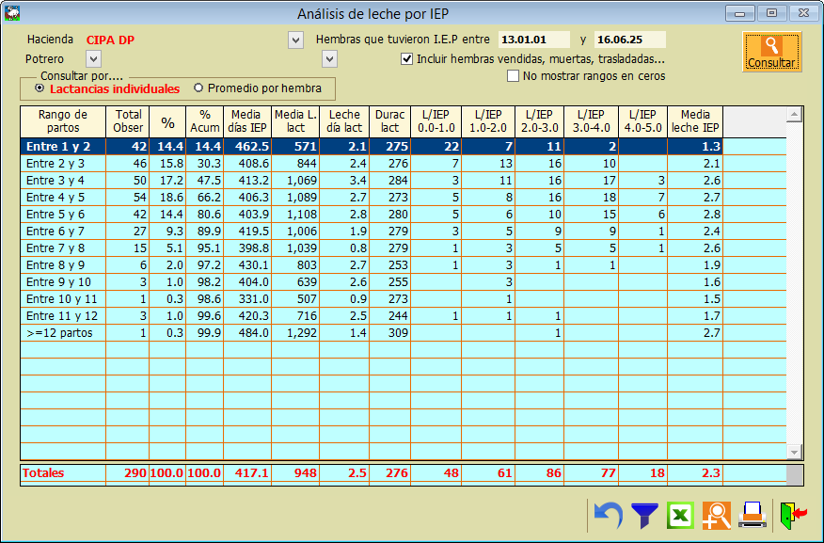The width and height of the screenshot is (824, 543).
Task: Select the Entre 4 y 5 row
Action: [62, 197]
